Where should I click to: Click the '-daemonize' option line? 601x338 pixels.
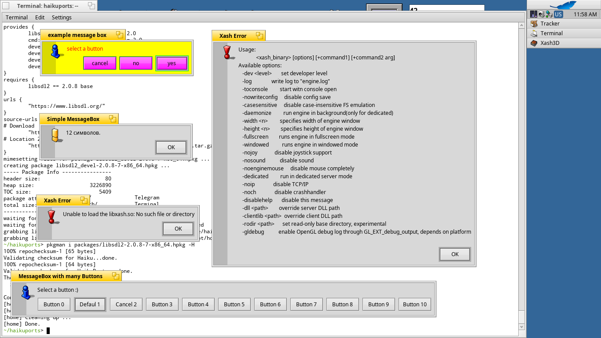tap(318, 113)
